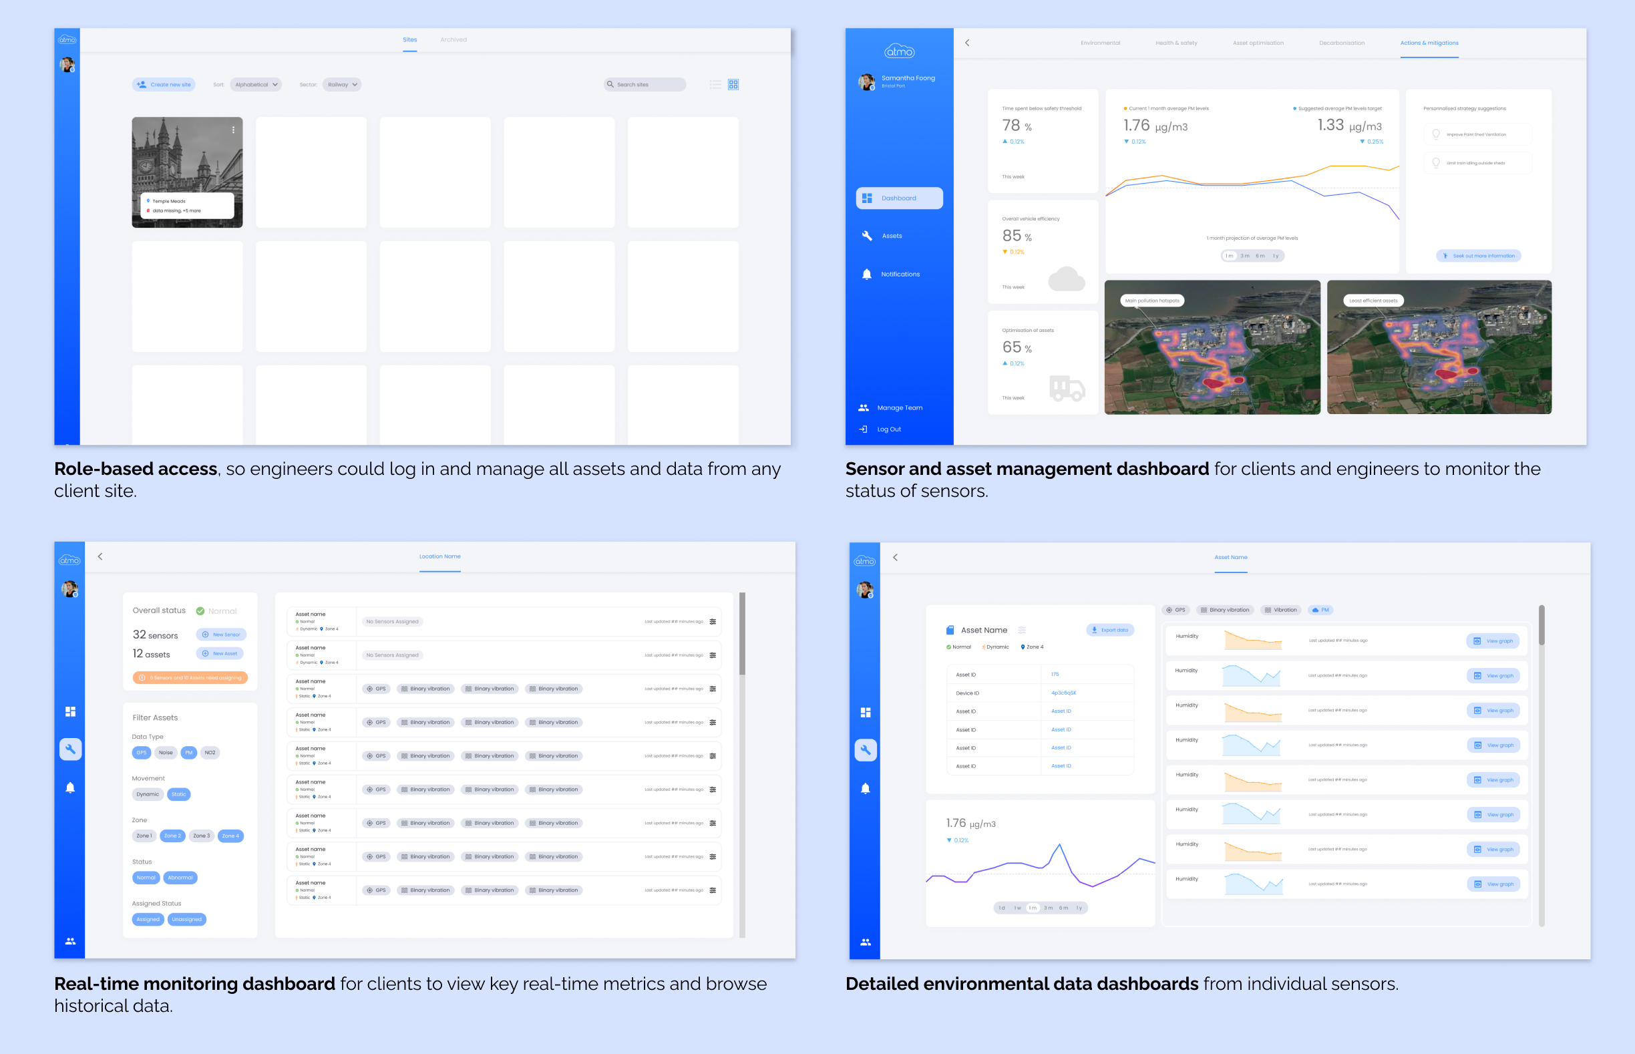1635x1054 pixels.
Task: Click the Search sites field
Action: click(x=645, y=84)
